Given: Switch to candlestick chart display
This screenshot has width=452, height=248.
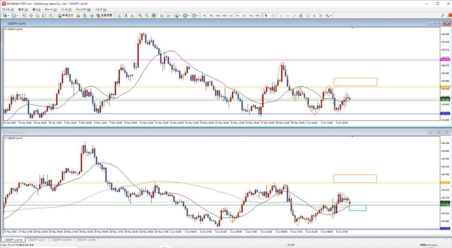Looking at the screenshot, I should click(x=126, y=15).
